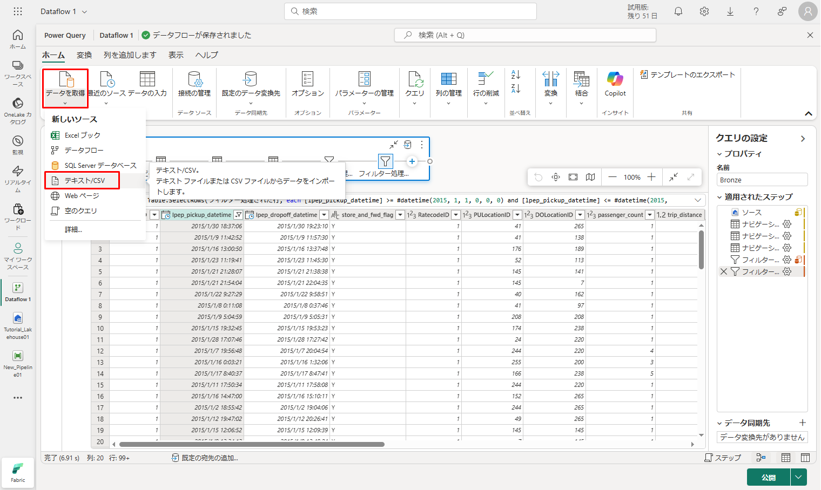
Task: Open Copilot from the ribbon
Action: tap(615, 84)
